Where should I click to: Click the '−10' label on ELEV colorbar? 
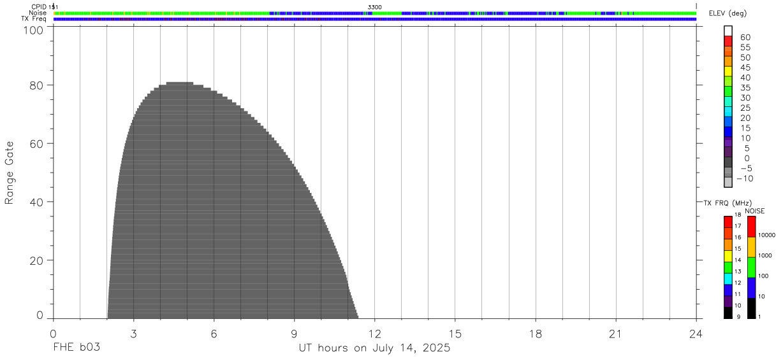(x=743, y=178)
